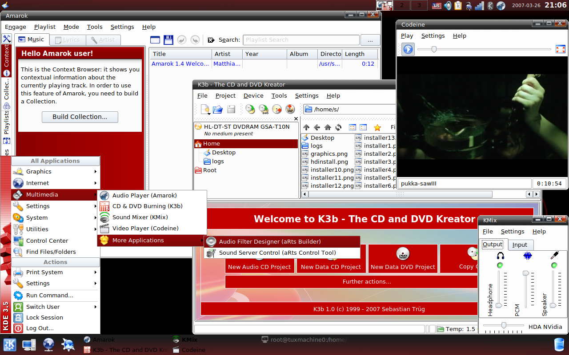Click the K3b open folder toolbar icon
This screenshot has width=569, height=355.
coord(217,109)
